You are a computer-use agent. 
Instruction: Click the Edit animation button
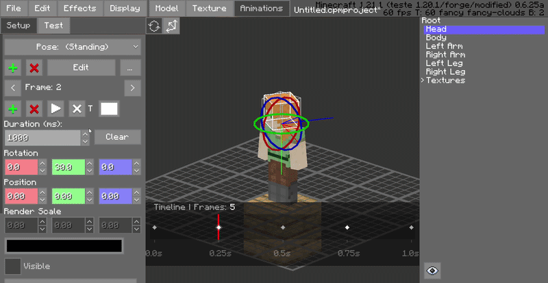81,68
